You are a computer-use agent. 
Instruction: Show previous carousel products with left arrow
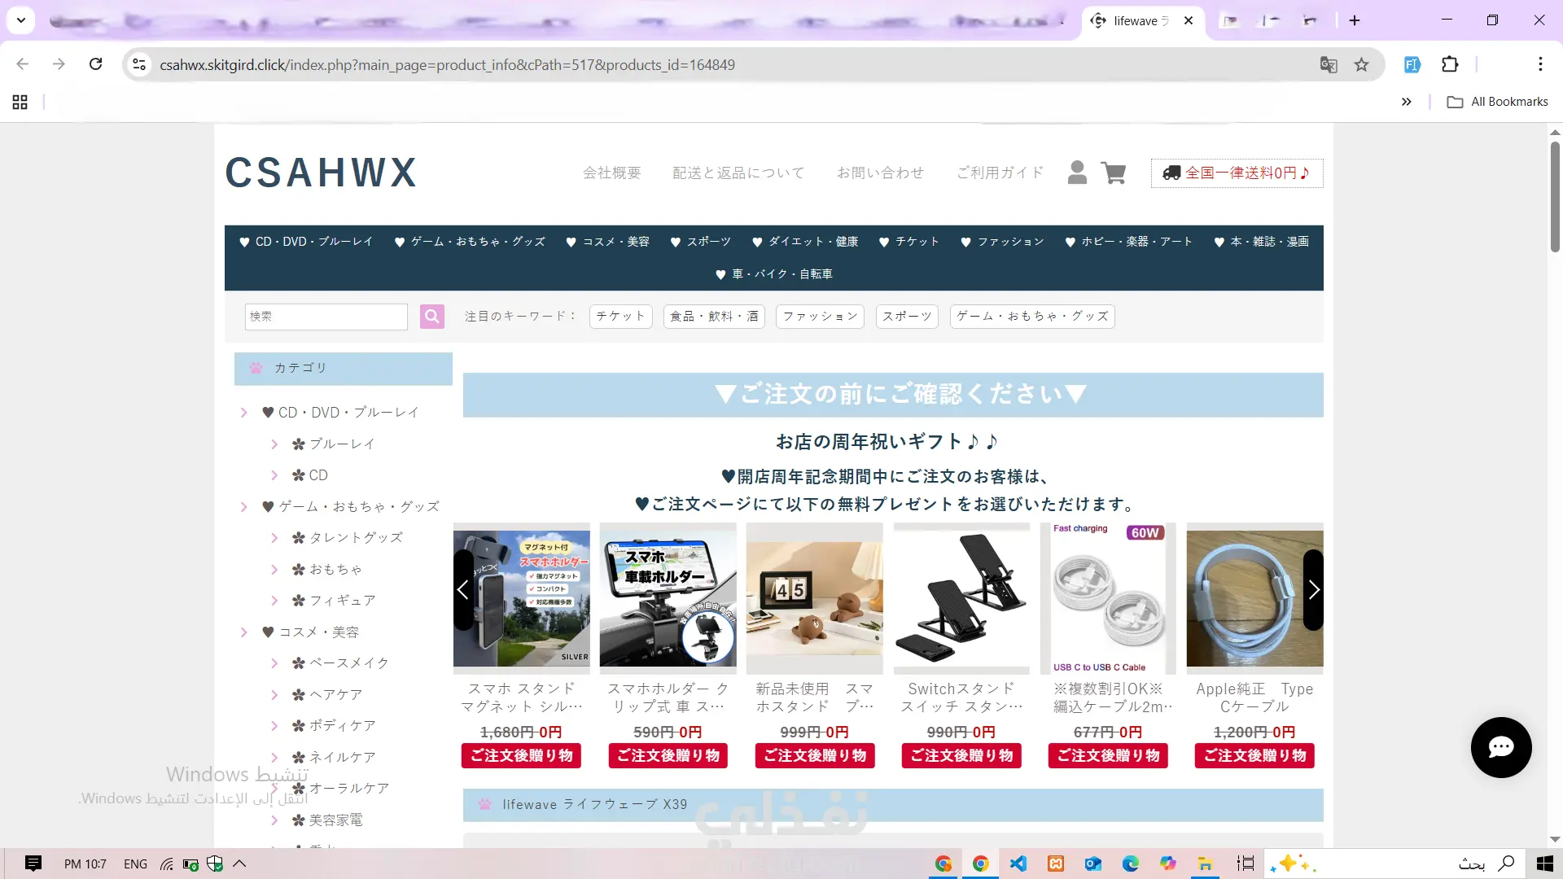pos(463,589)
